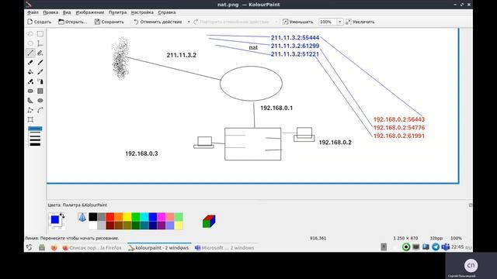The height and width of the screenshot is (279, 497).
Task: Select the Ellipse shape tool
Action: 40,100
